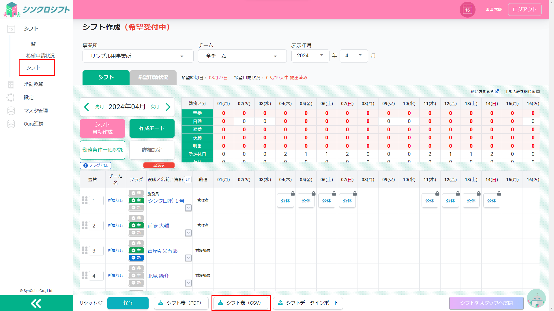Open 常勤換算 in sidebar menu
The image size is (554, 311).
[x=33, y=84]
